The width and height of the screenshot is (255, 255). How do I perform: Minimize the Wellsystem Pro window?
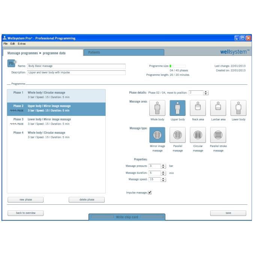pos(237,38)
